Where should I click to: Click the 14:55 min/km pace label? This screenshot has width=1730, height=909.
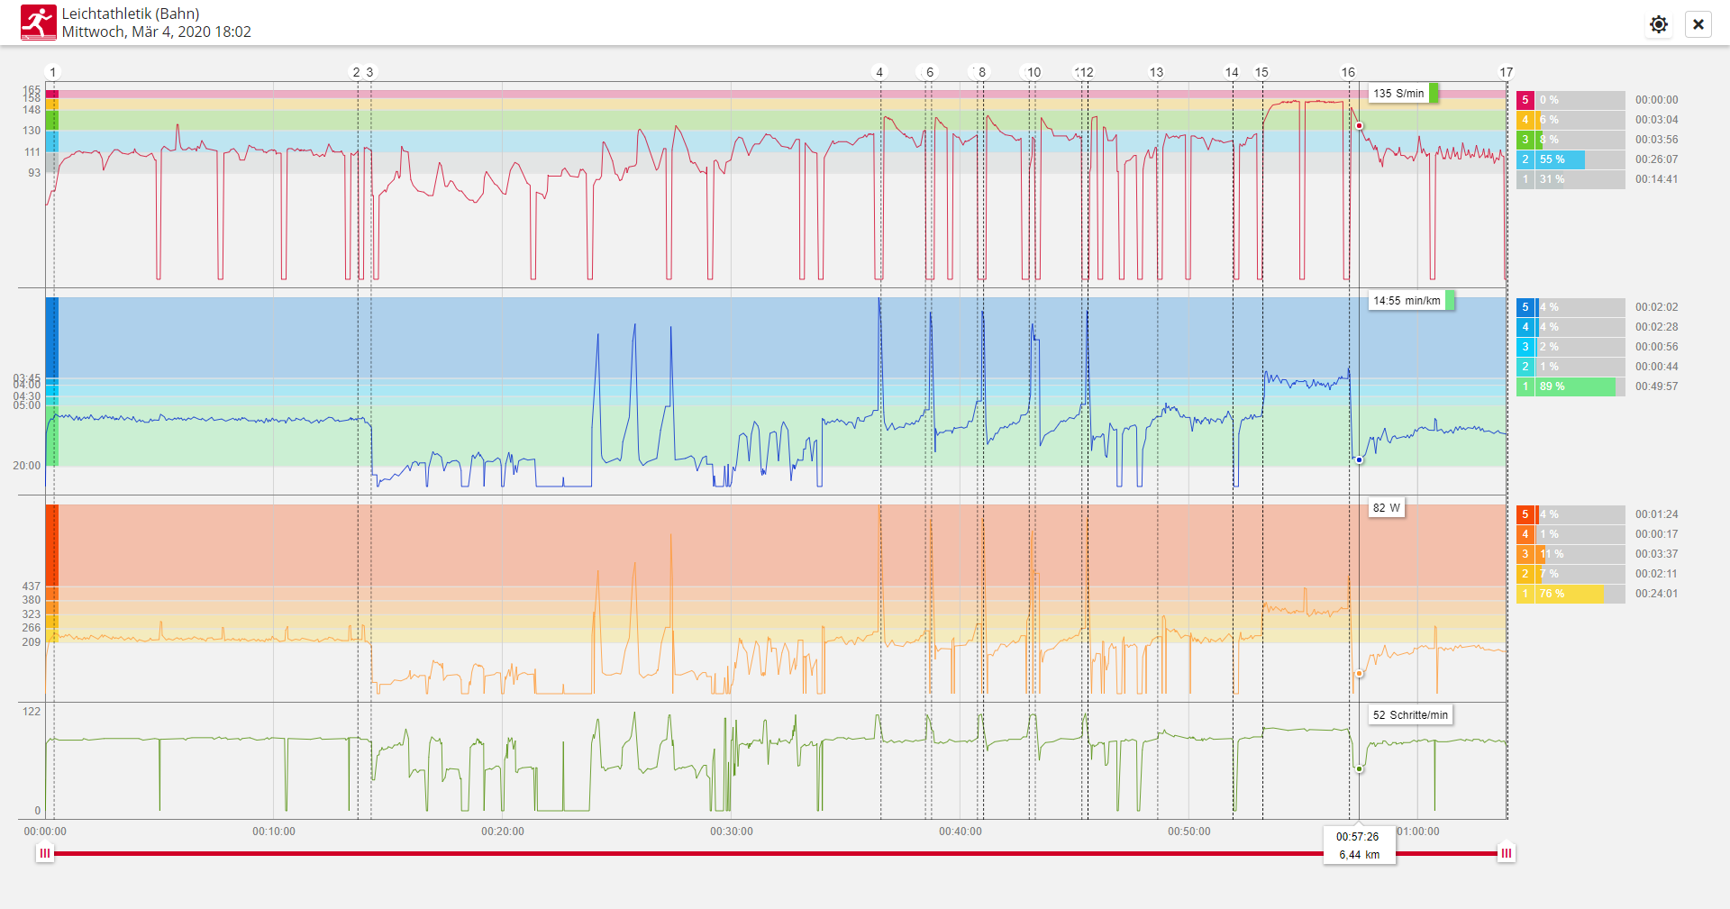point(1407,301)
